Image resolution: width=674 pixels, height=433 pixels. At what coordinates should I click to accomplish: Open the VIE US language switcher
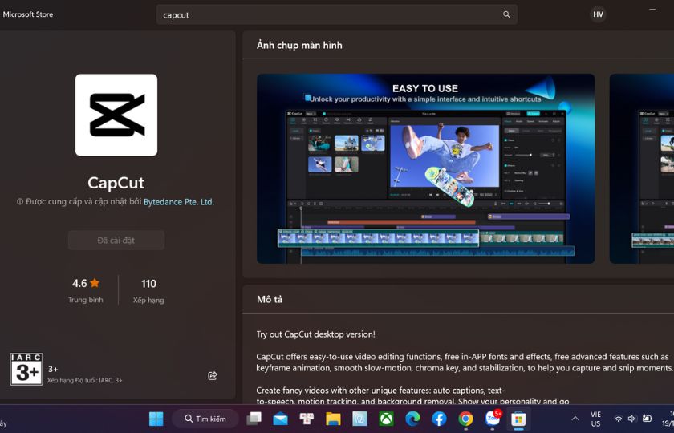point(595,419)
